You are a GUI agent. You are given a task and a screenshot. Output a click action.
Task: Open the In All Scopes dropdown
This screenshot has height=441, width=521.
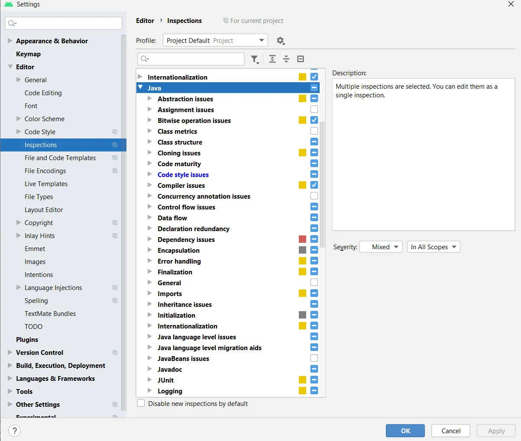434,247
